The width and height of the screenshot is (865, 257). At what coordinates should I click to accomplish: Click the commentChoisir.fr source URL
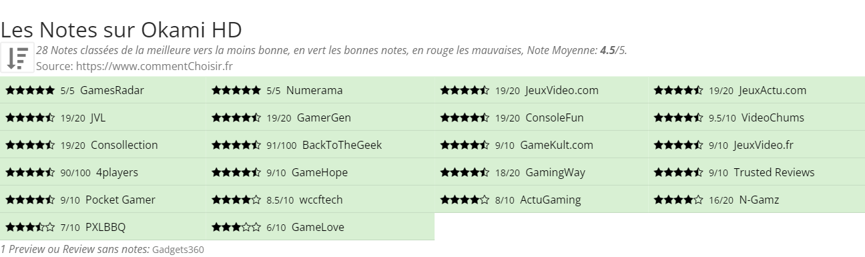(x=154, y=66)
